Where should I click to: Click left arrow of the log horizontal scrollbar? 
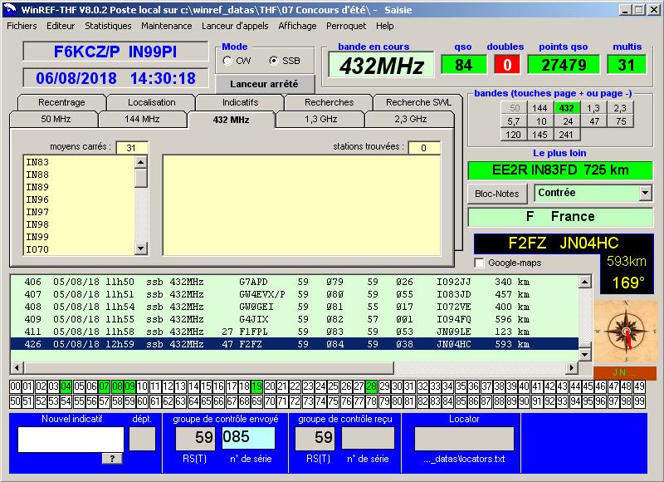(17, 367)
